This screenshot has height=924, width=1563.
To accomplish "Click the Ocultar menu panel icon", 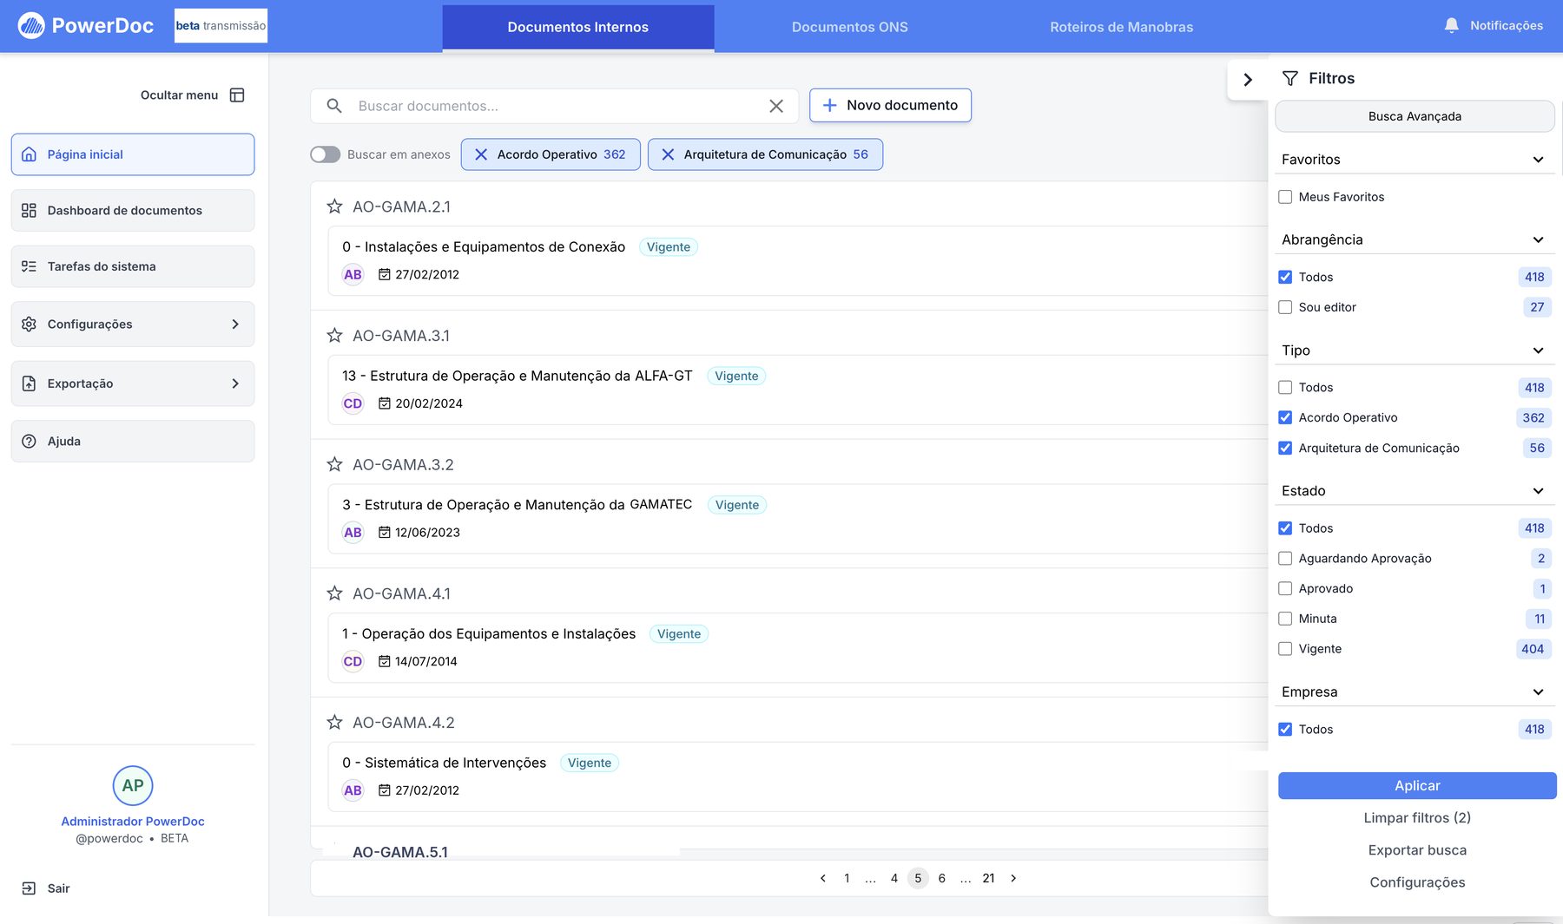I will (237, 95).
